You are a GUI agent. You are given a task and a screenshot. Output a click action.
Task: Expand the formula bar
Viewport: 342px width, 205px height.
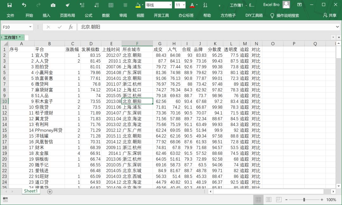point(338,27)
